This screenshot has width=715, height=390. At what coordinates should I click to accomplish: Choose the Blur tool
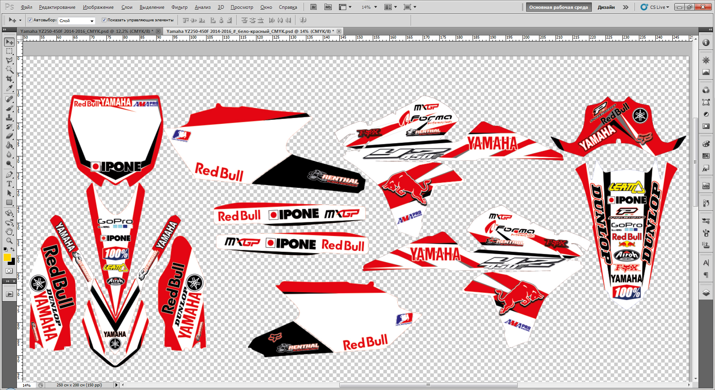[9, 154]
